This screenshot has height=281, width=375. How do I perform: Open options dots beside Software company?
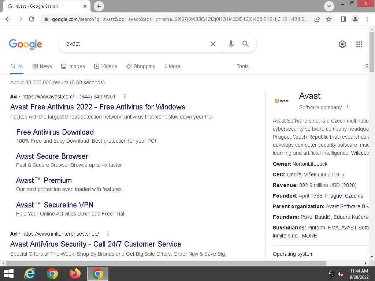click(348, 107)
